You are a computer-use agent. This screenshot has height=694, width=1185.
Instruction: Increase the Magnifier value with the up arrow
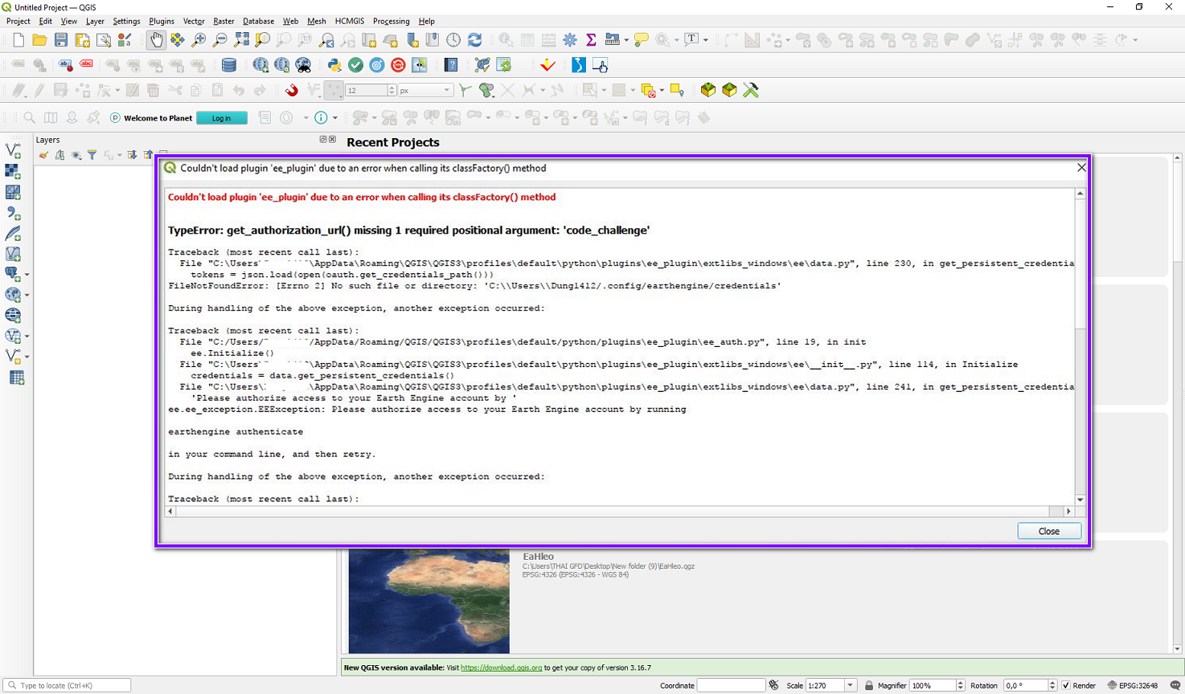[x=960, y=682]
